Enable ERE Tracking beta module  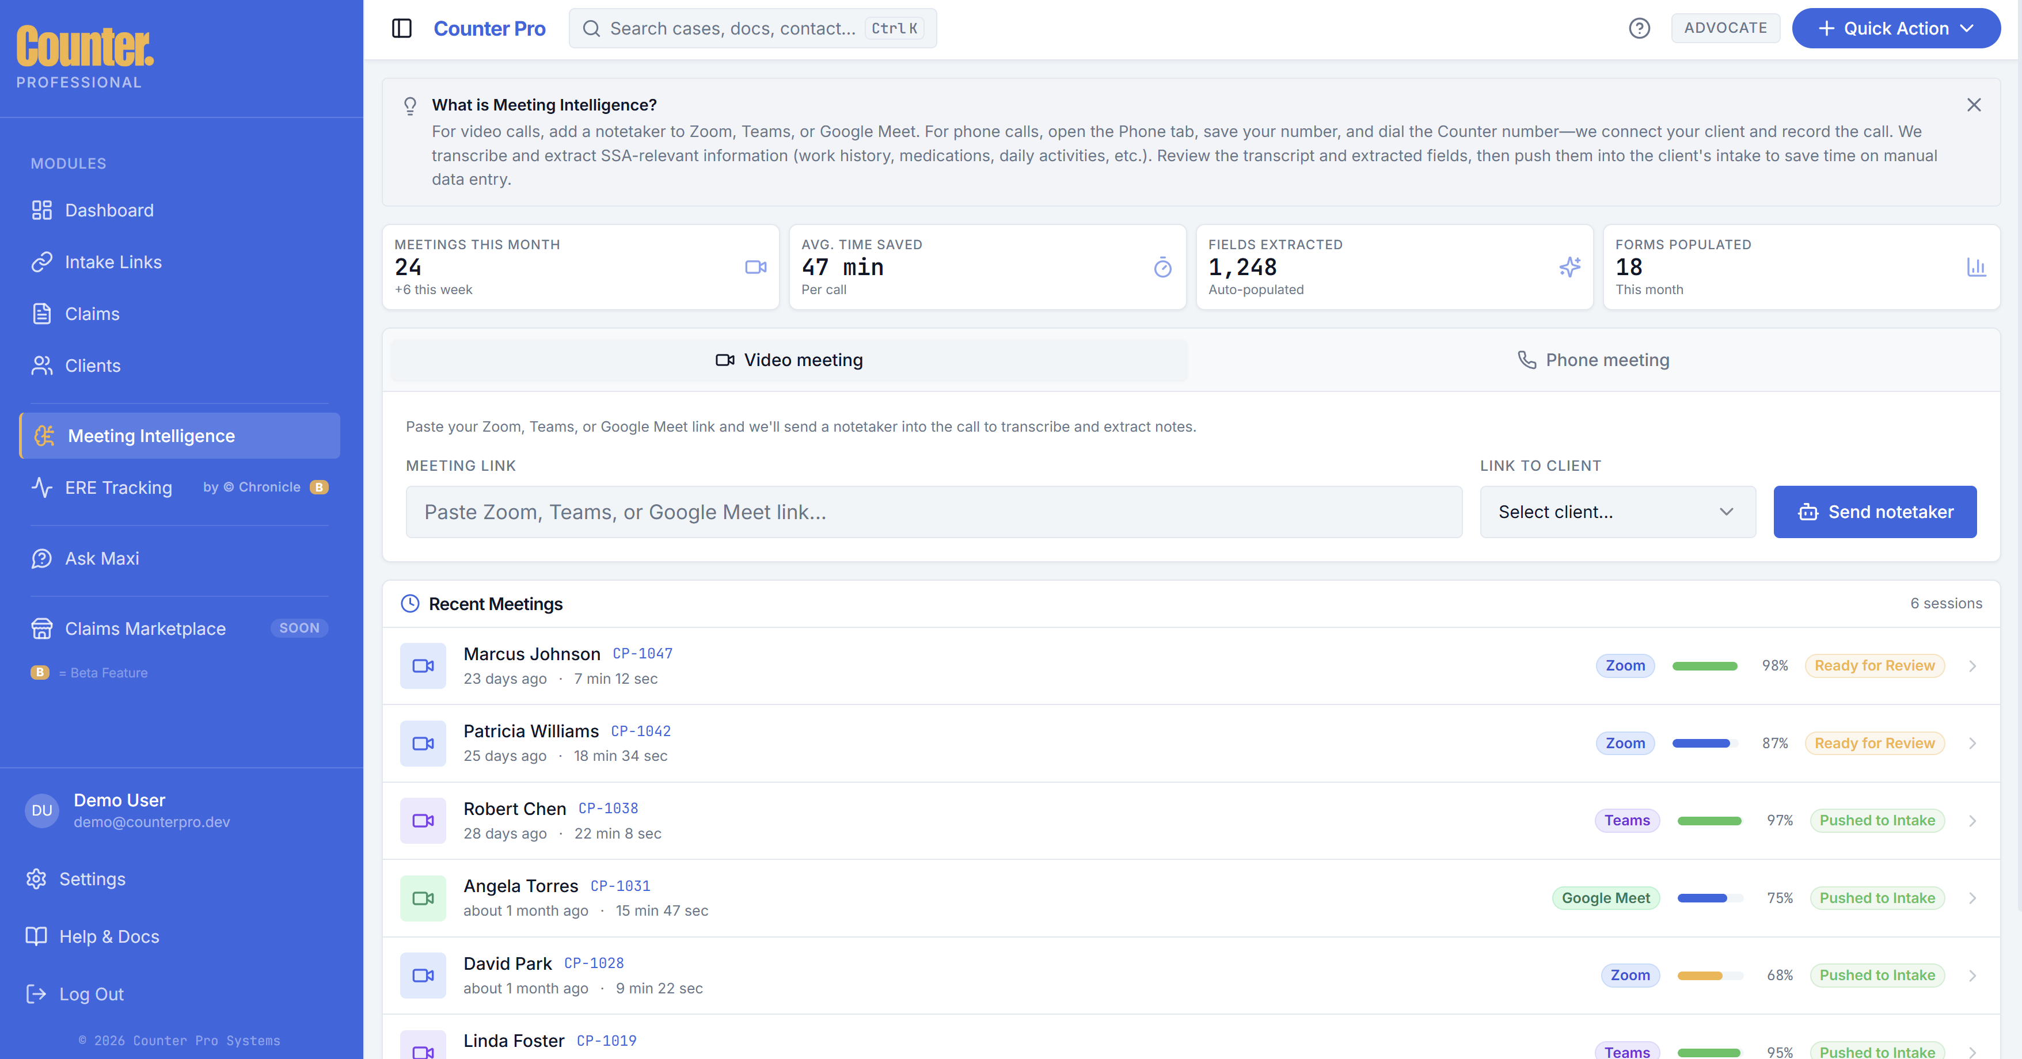pos(118,487)
